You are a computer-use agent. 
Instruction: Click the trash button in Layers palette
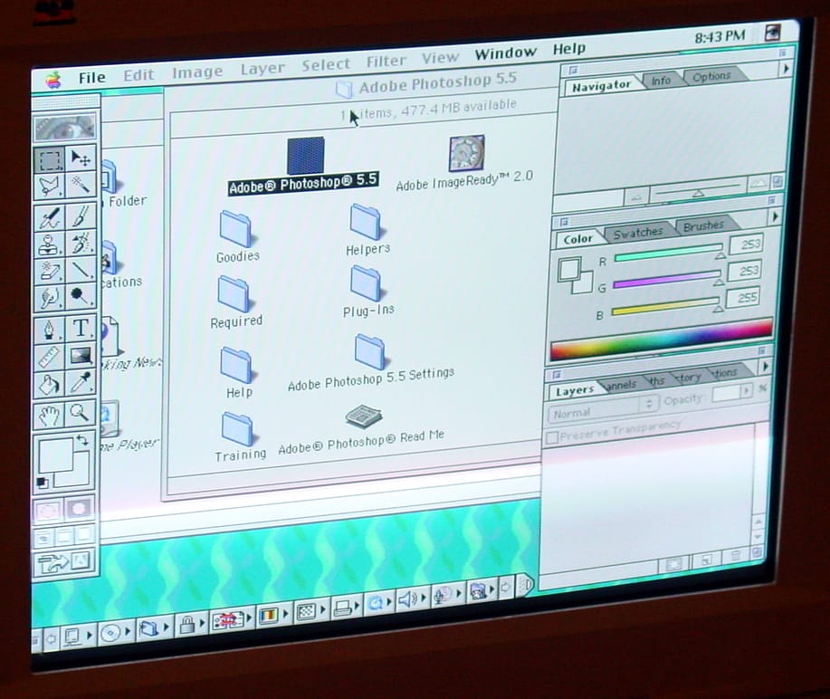[736, 556]
